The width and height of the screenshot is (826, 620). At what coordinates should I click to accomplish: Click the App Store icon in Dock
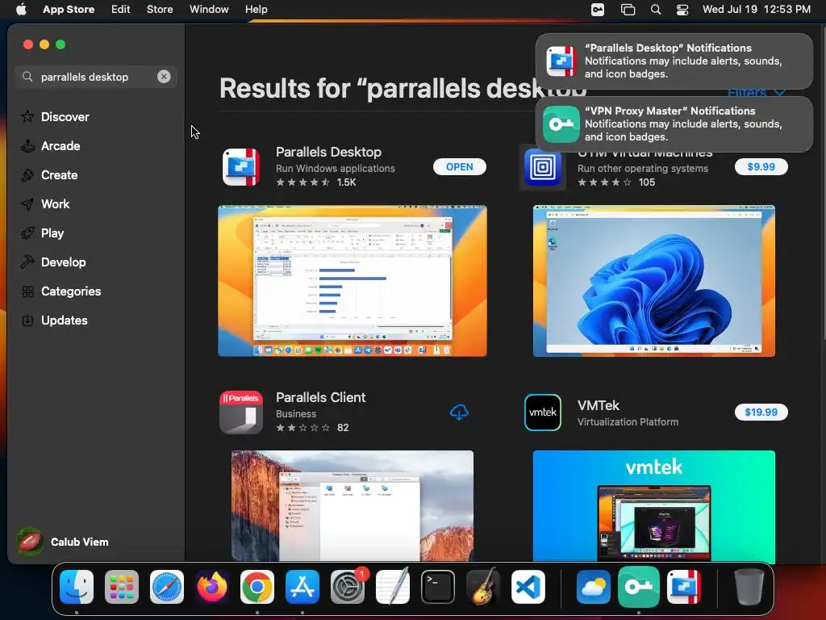(302, 587)
